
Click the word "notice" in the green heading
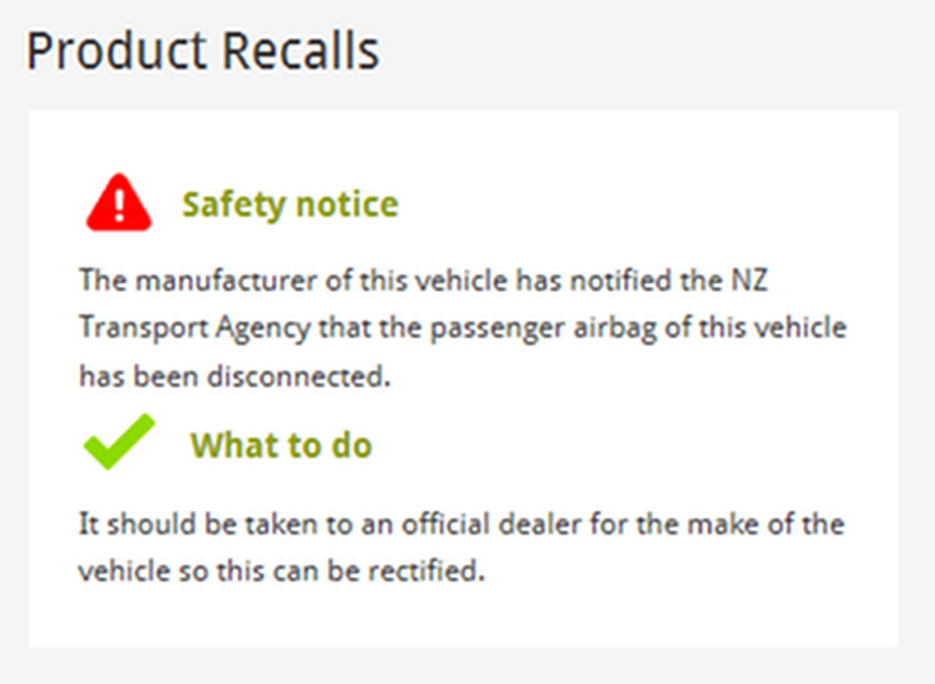pos(347,204)
